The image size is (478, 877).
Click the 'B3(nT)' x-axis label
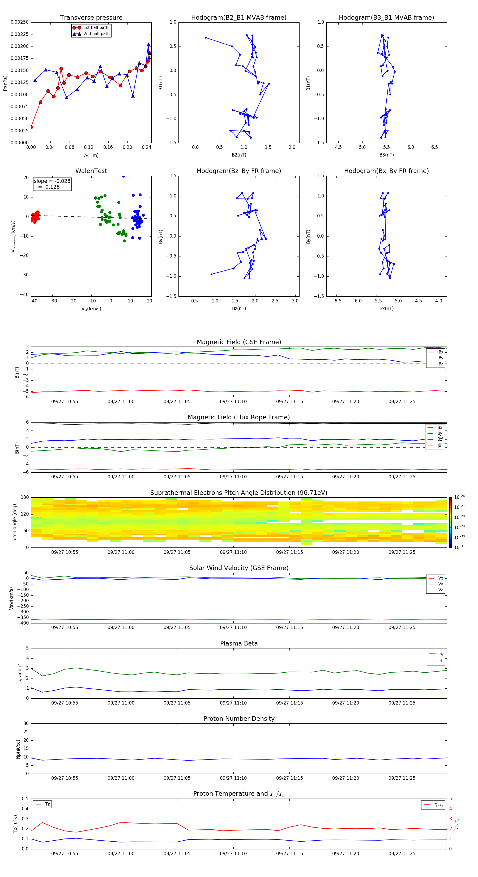(386, 155)
